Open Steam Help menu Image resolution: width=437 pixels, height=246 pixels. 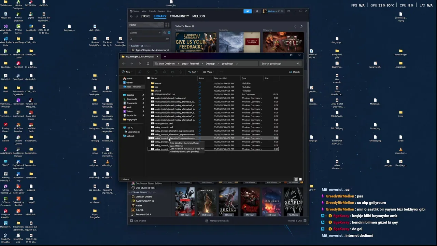[x=169, y=11]
